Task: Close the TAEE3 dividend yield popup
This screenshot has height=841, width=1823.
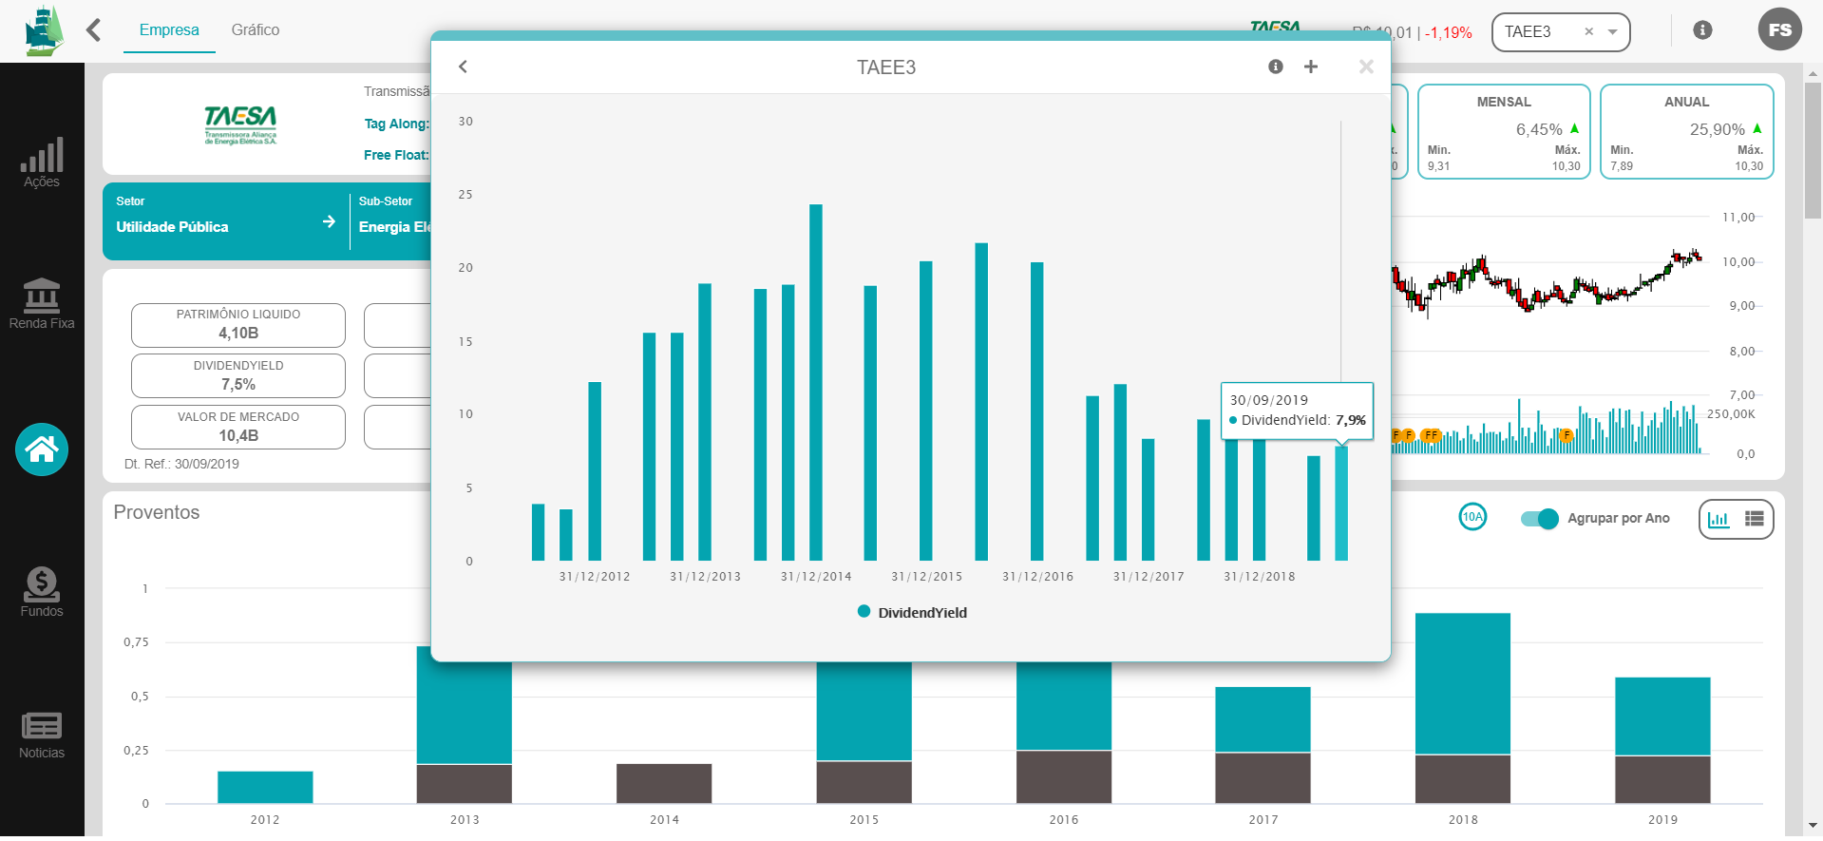Action: [x=1366, y=67]
